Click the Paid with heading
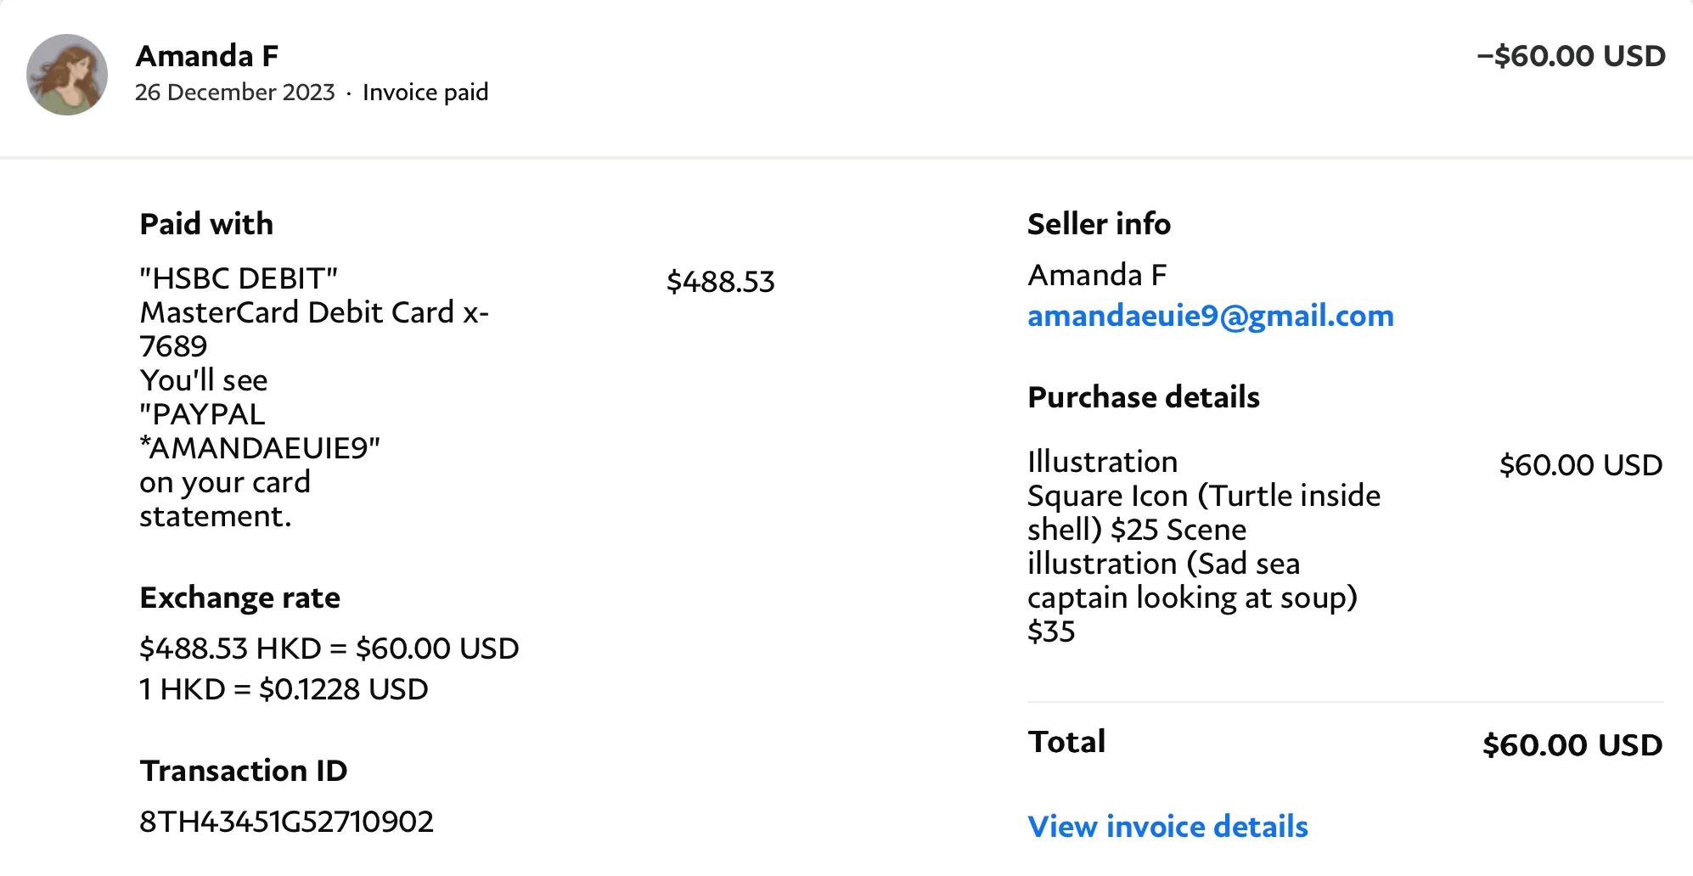The height and width of the screenshot is (876, 1693). tap(206, 224)
